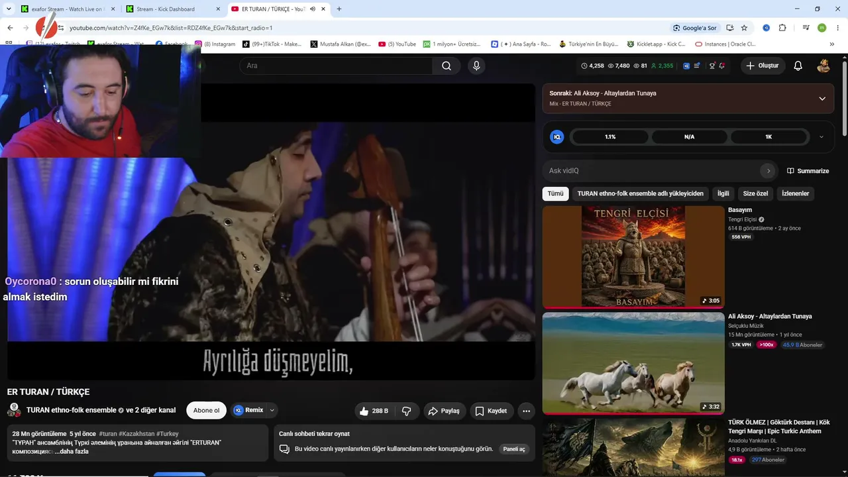Focus the YouTube 'Ara' search field
The width and height of the screenshot is (848, 477).
point(336,66)
